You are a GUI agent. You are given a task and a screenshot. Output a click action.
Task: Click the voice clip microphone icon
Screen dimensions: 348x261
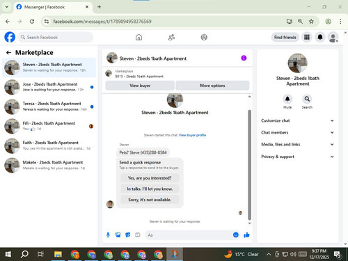point(108,235)
